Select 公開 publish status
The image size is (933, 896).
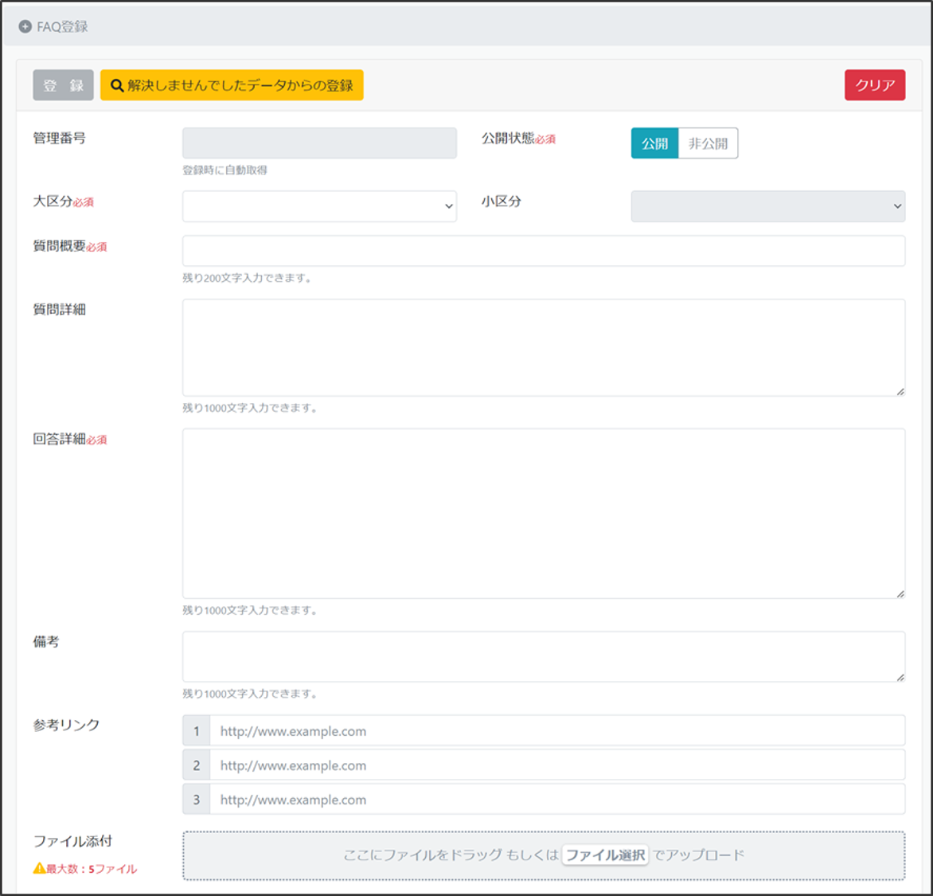pyautogui.click(x=654, y=143)
